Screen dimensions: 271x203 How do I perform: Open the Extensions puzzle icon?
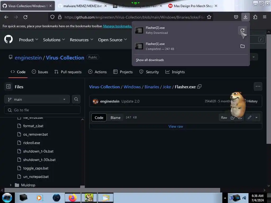pyautogui.click(x=255, y=17)
